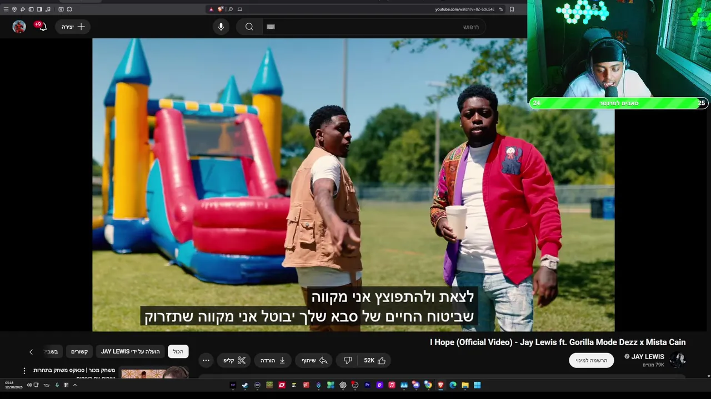
Task: Start voice search with the microphone icon
Action: pos(221,27)
